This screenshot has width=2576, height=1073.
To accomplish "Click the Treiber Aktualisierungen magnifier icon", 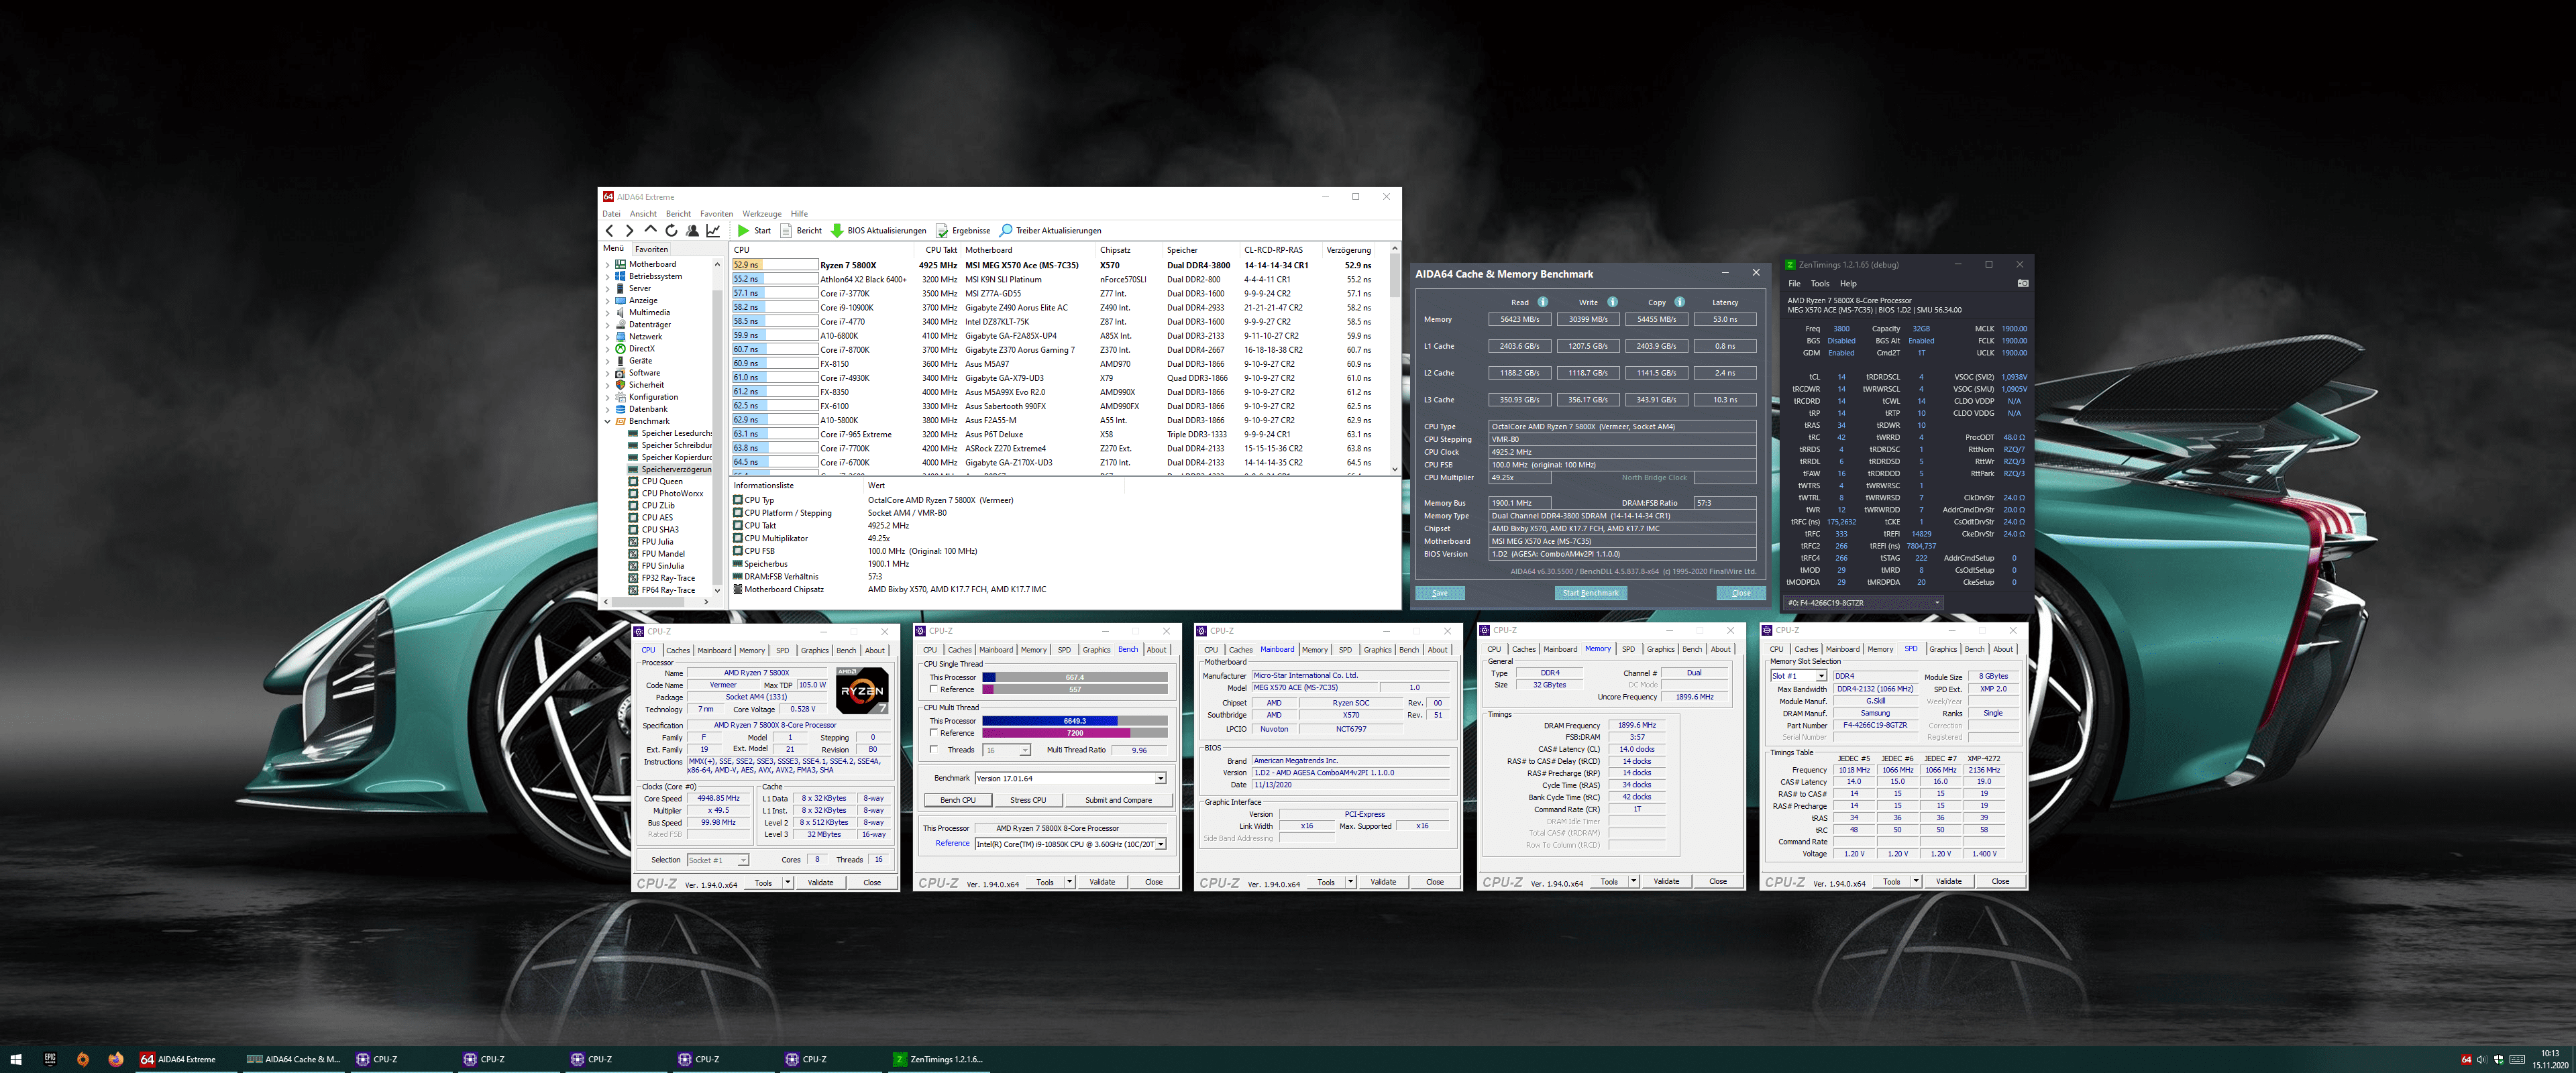I will (1006, 231).
